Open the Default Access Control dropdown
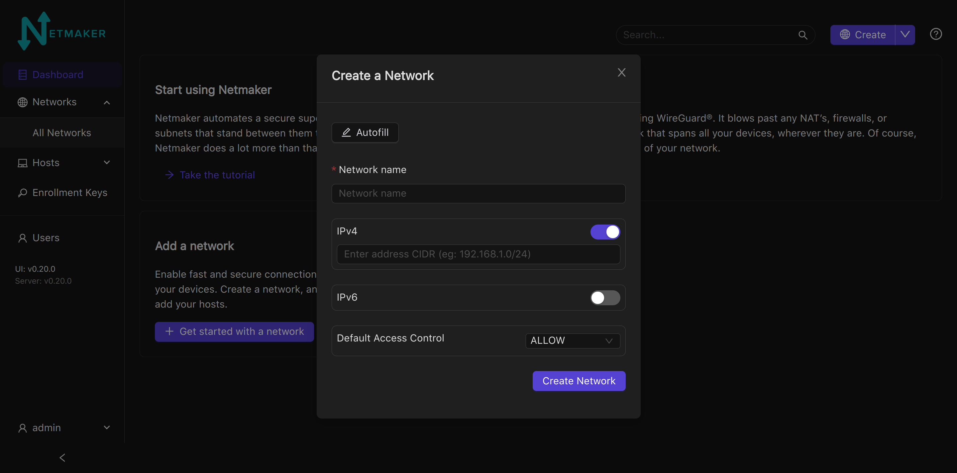957x473 pixels. [572, 340]
